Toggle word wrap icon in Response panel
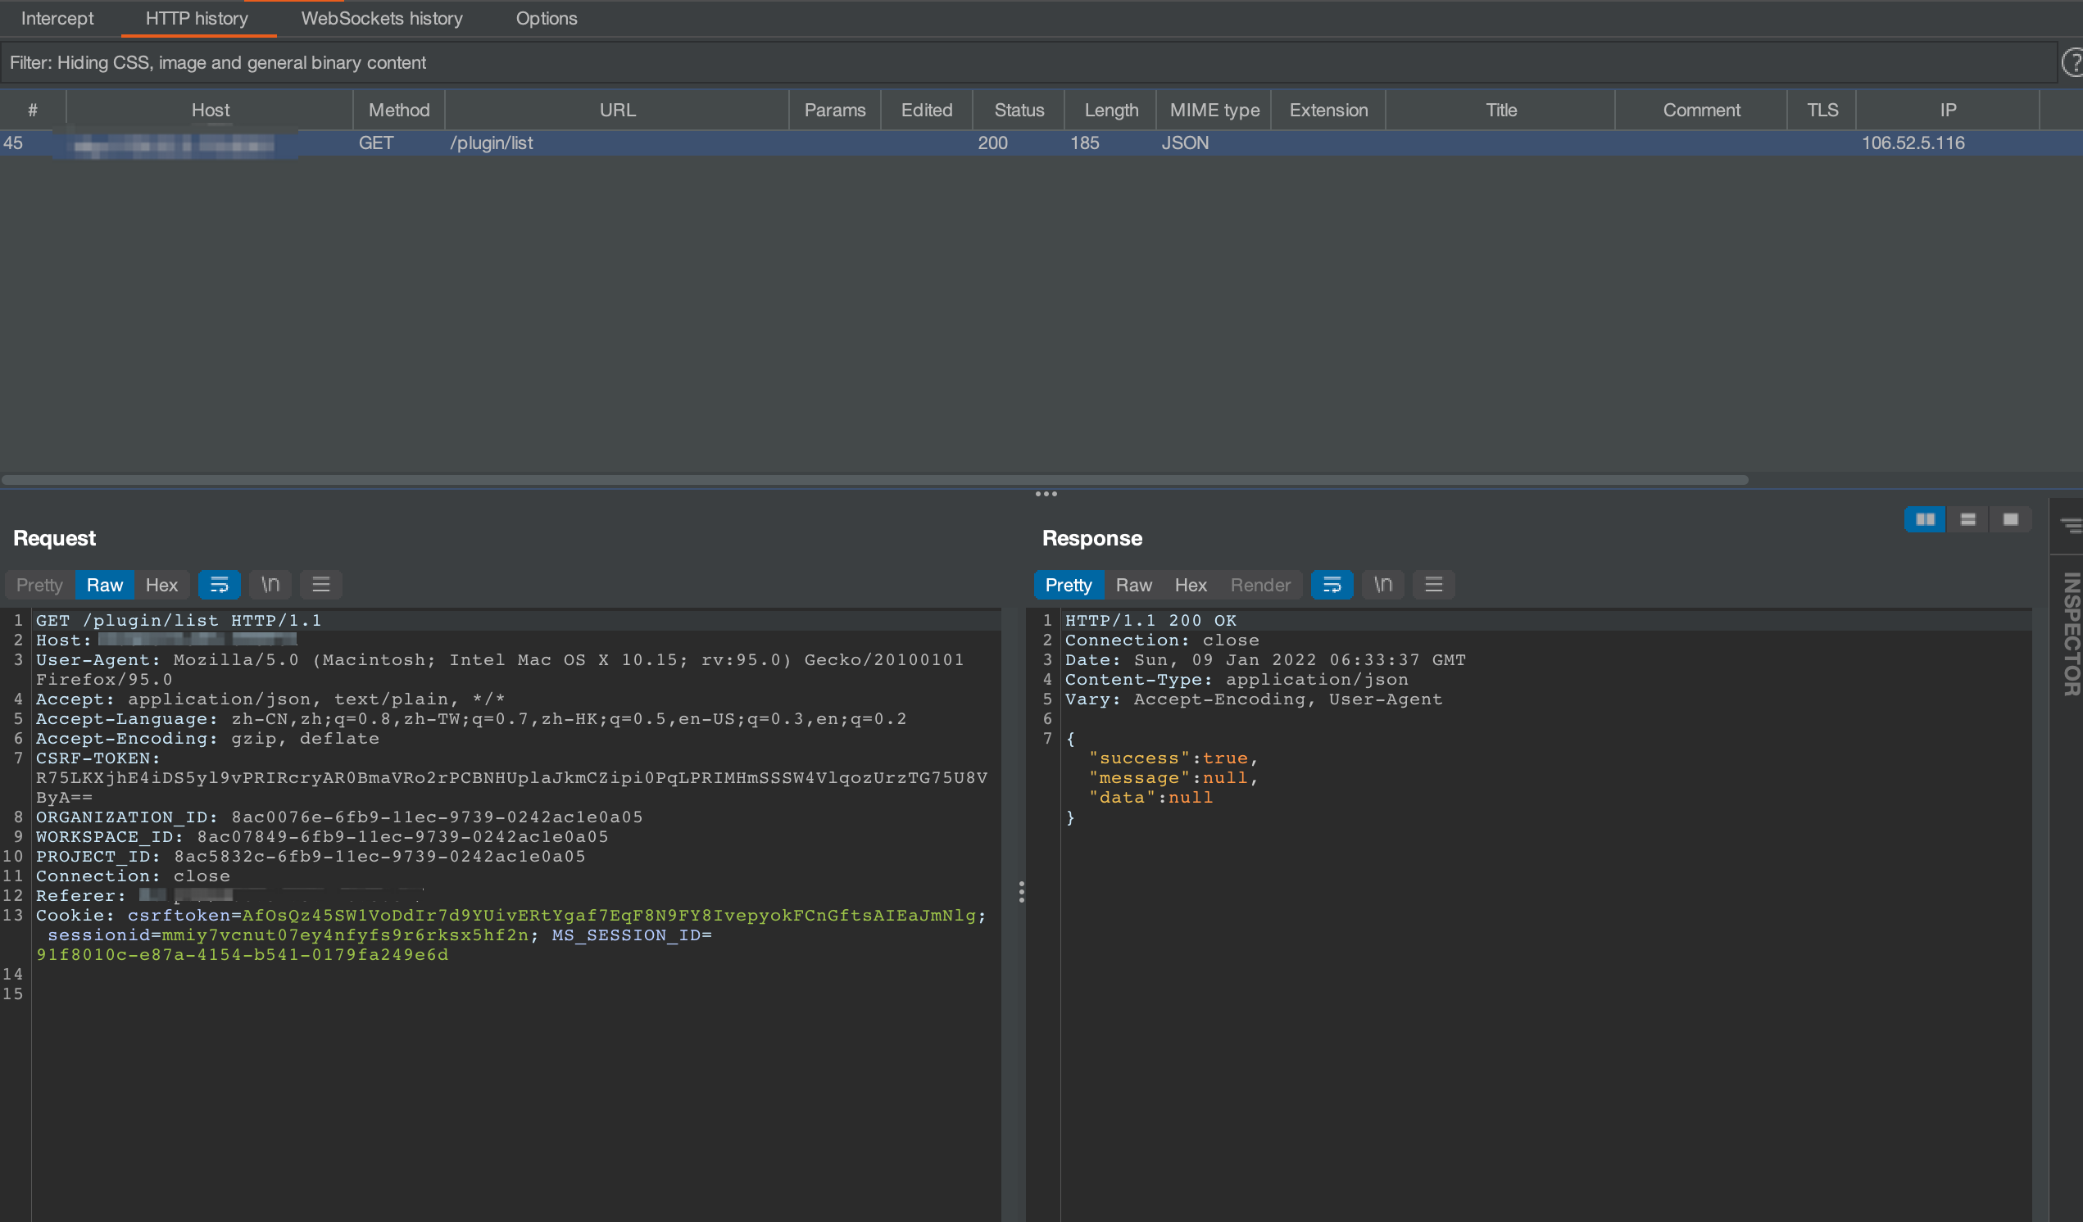The height and width of the screenshot is (1222, 2083). pos(1332,585)
